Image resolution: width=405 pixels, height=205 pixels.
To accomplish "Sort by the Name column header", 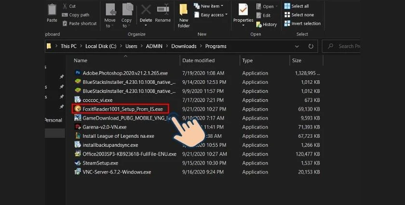I will 81,60.
